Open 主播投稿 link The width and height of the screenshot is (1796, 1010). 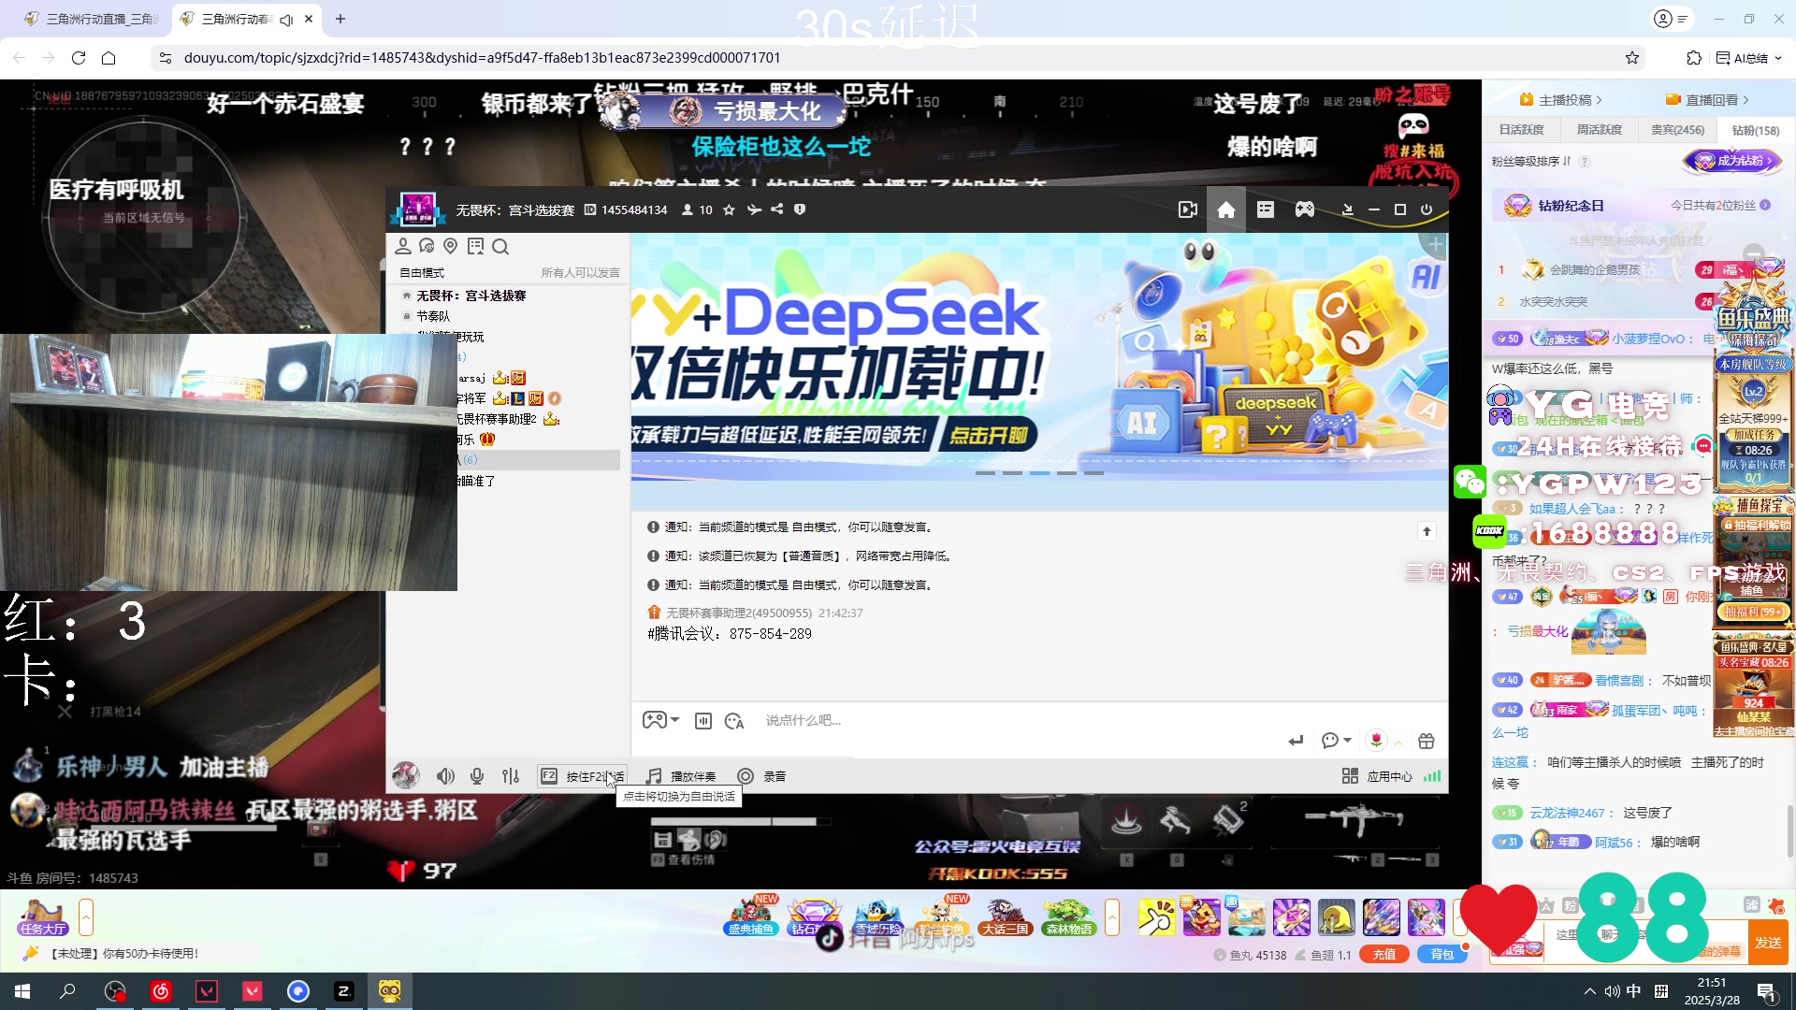(x=1560, y=100)
